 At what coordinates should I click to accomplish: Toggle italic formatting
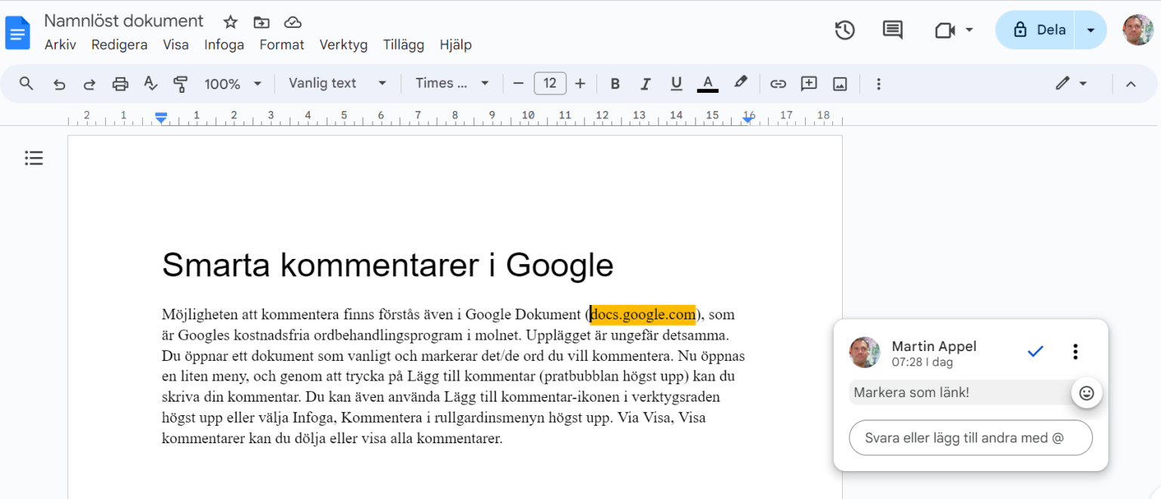[646, 83]
